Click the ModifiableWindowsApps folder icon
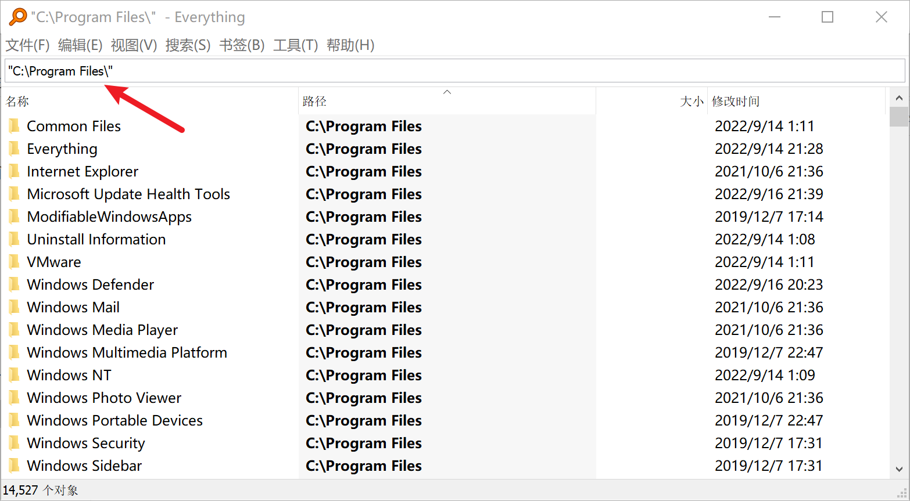 click(x=15, y=217)
